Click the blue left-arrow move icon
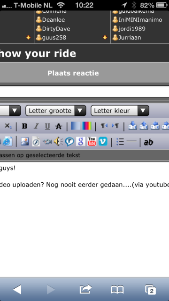This screenshot has width=169, height=301. (155, 125)
